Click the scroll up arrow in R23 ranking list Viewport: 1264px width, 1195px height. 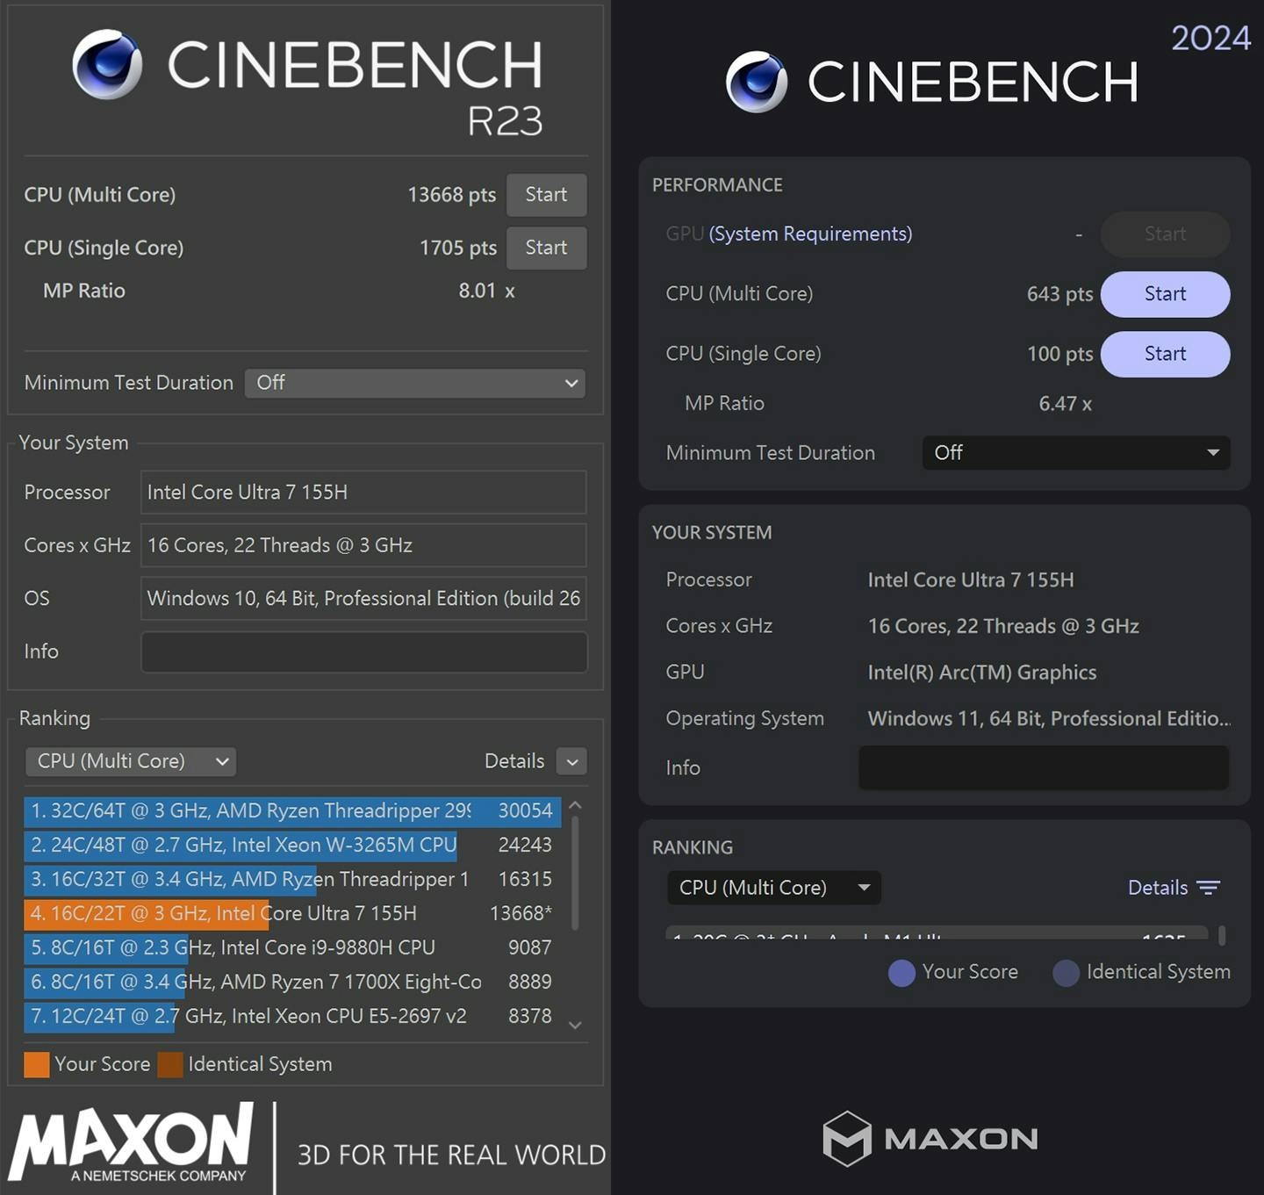pos(576,805)
